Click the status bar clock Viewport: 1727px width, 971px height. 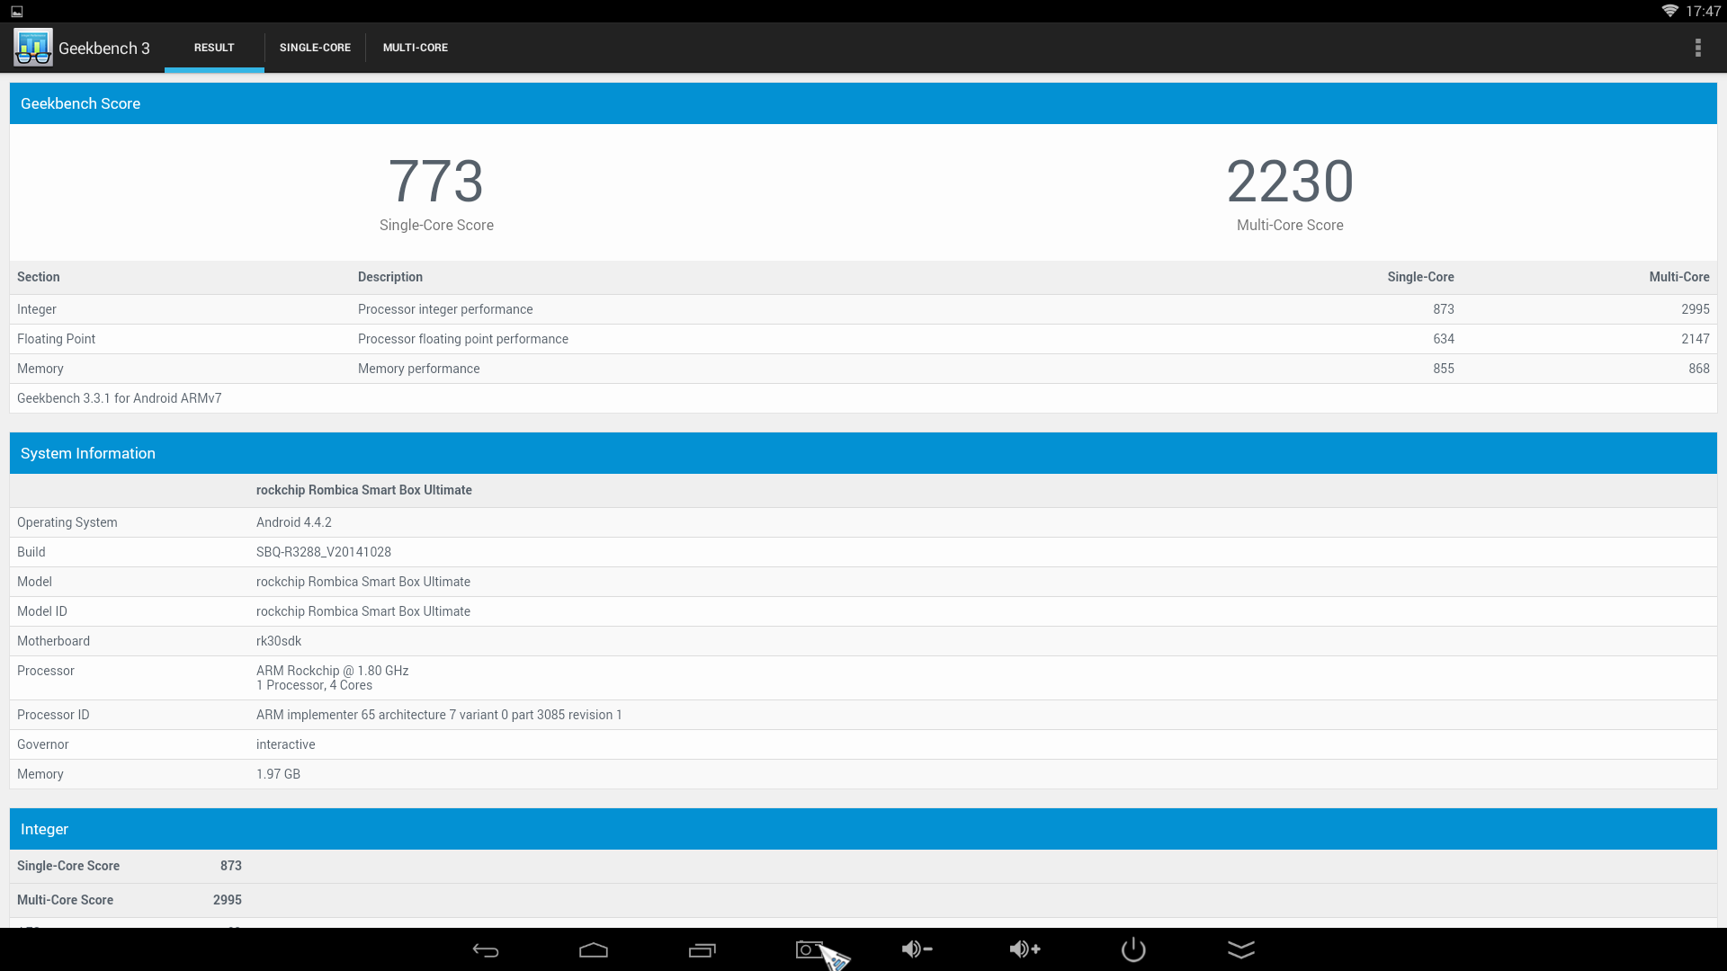1703,11
